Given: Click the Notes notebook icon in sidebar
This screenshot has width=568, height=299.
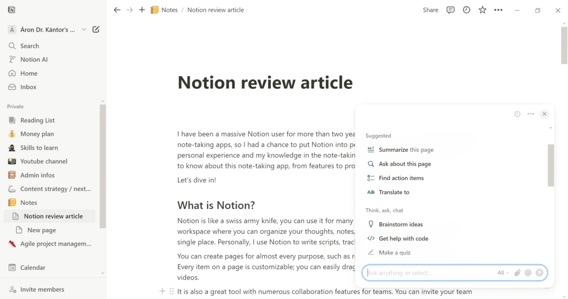Looking at the screenshot, I should pos(12,202).
